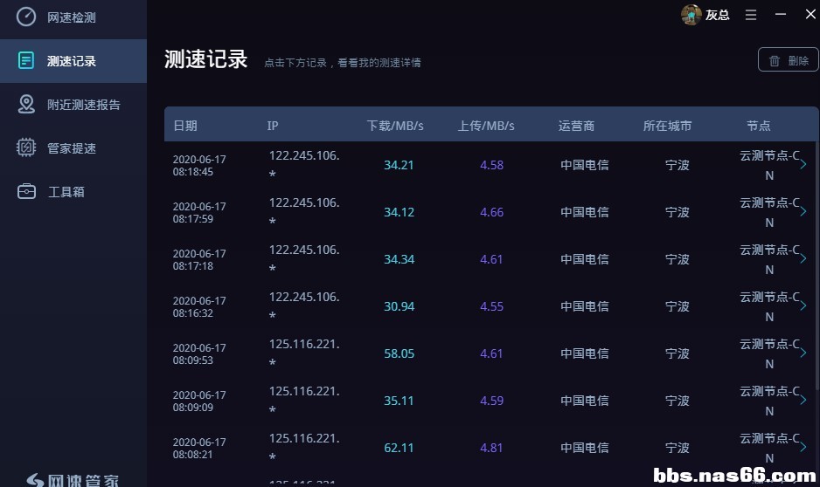The image size is (820, 487).
Task: Click upload speed value 4.81
Action: tap(491, 448)
